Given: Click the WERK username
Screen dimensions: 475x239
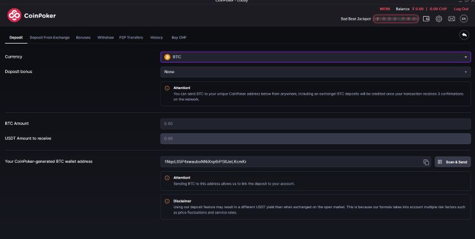Looking at the screenshot, I should tap(385, 9).
